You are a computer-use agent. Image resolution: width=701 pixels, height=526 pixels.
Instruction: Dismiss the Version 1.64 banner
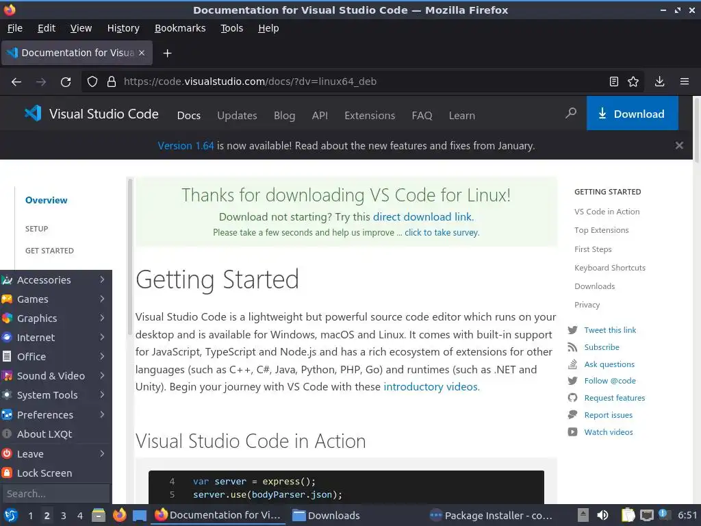coord(679,145)
